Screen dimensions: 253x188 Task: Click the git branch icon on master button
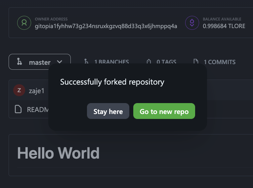pos(20,62)
